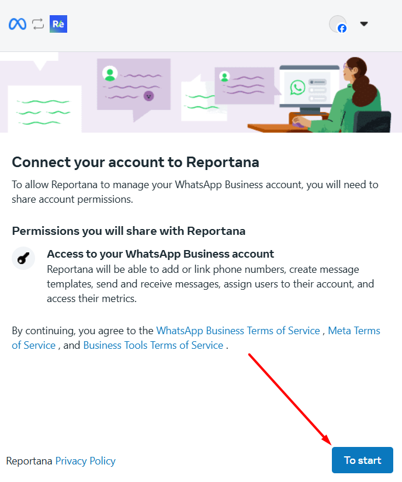402x482 pixels.
Task: Click the profile avatar with Facebook badge
Action: click(338, 24)
